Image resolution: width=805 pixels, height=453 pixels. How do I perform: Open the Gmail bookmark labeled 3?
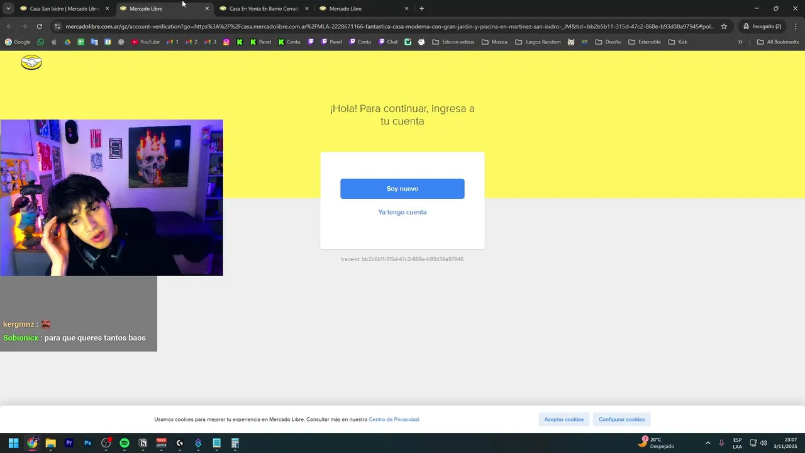(x=210, y=42)
